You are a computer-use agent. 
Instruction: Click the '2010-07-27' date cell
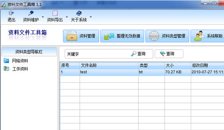click(207, 72)
